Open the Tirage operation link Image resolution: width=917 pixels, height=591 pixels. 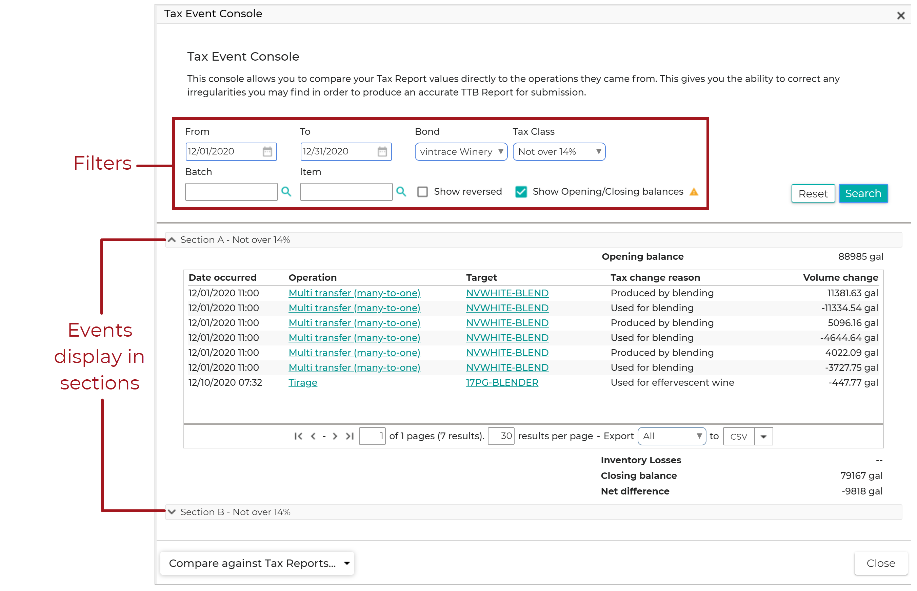click(x=303, y=383)
